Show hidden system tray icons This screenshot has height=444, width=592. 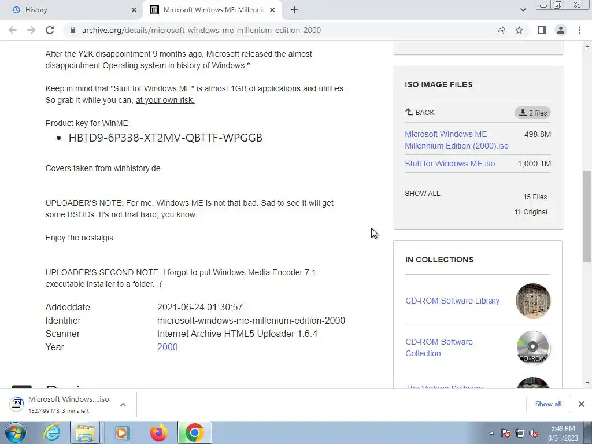point(491,433)
